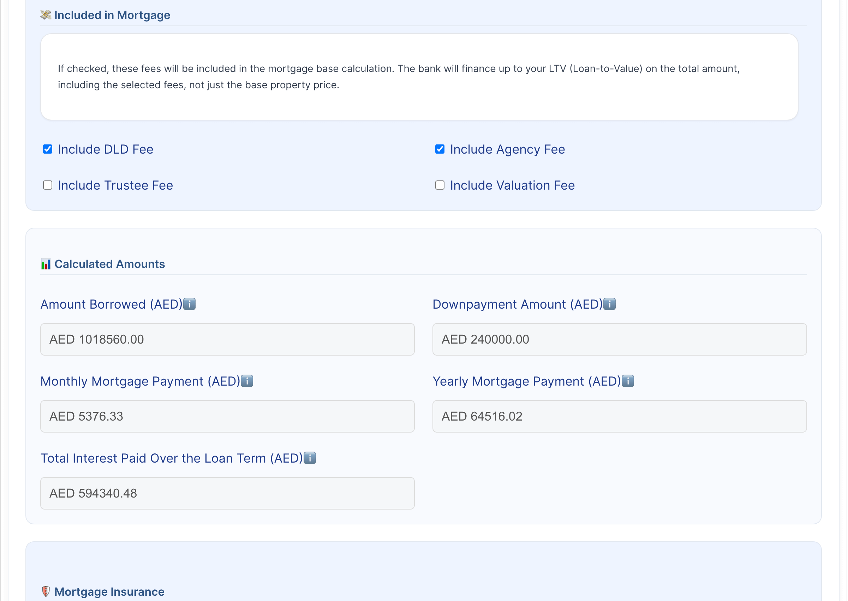
Task: Check the Include Trustee Fee checkbox
Action: [48, 185]
